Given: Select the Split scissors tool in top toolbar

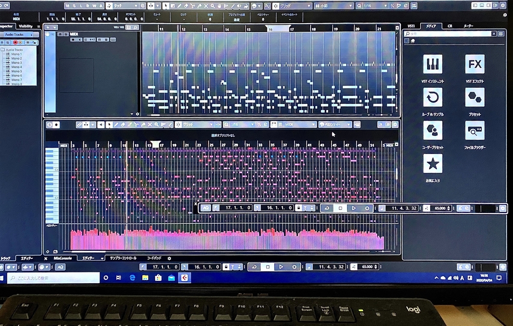Looking at the screenshot, I should (x=192, y=6).
